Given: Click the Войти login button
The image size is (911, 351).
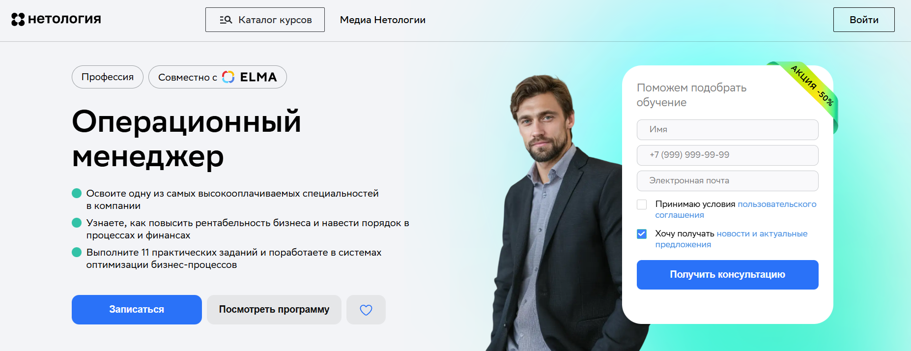Looking at the screenshot, I should pos(864,20).
